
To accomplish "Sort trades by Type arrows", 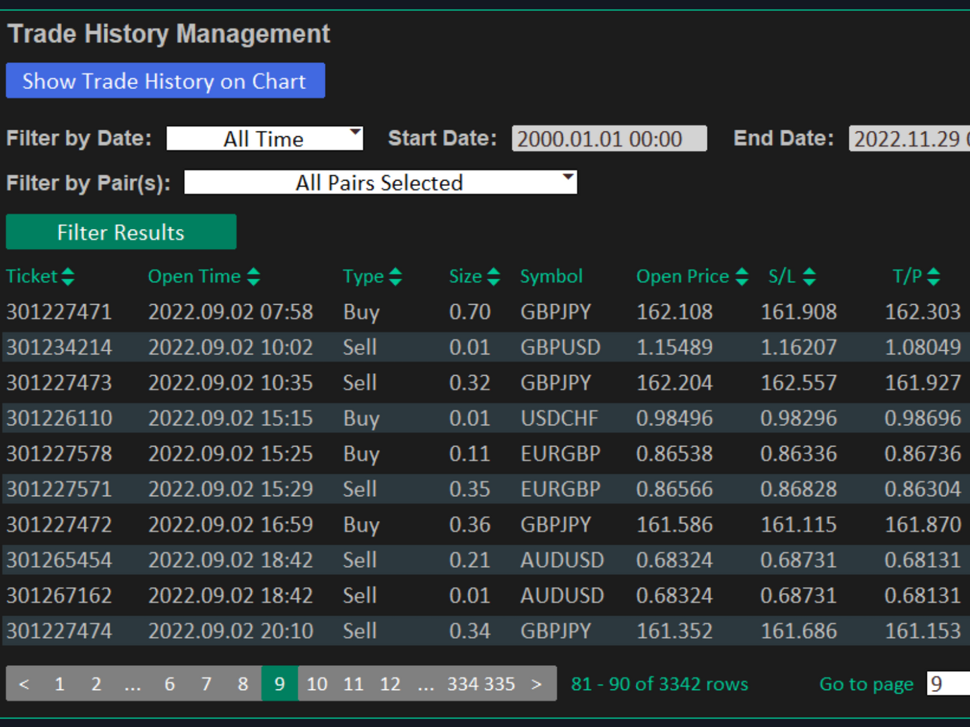I will point(395,277).
